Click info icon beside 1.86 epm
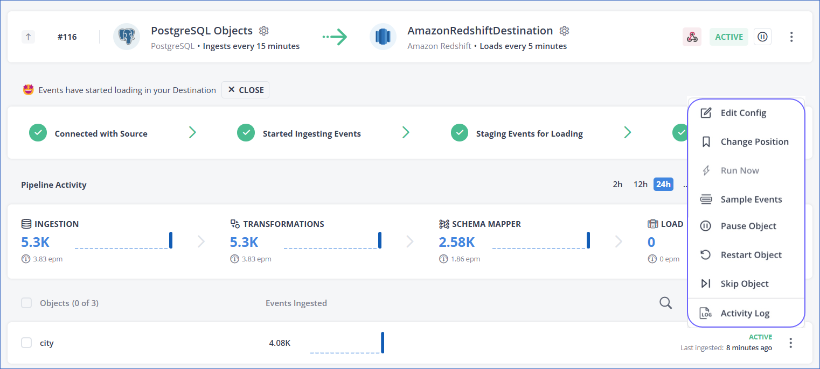 coord(443,259)
